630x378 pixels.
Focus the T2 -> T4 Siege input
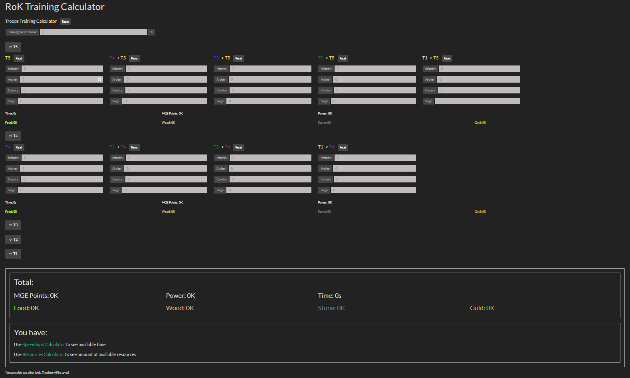pyautogui.click(x=269, y=190)
